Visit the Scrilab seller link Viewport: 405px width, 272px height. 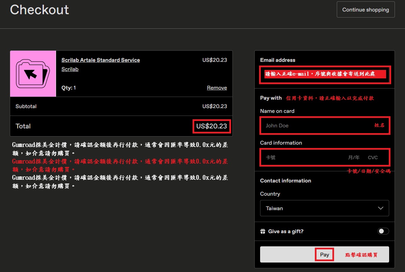[70, 69]
